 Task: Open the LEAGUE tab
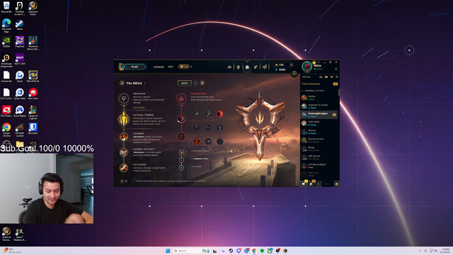coord(159,67)
